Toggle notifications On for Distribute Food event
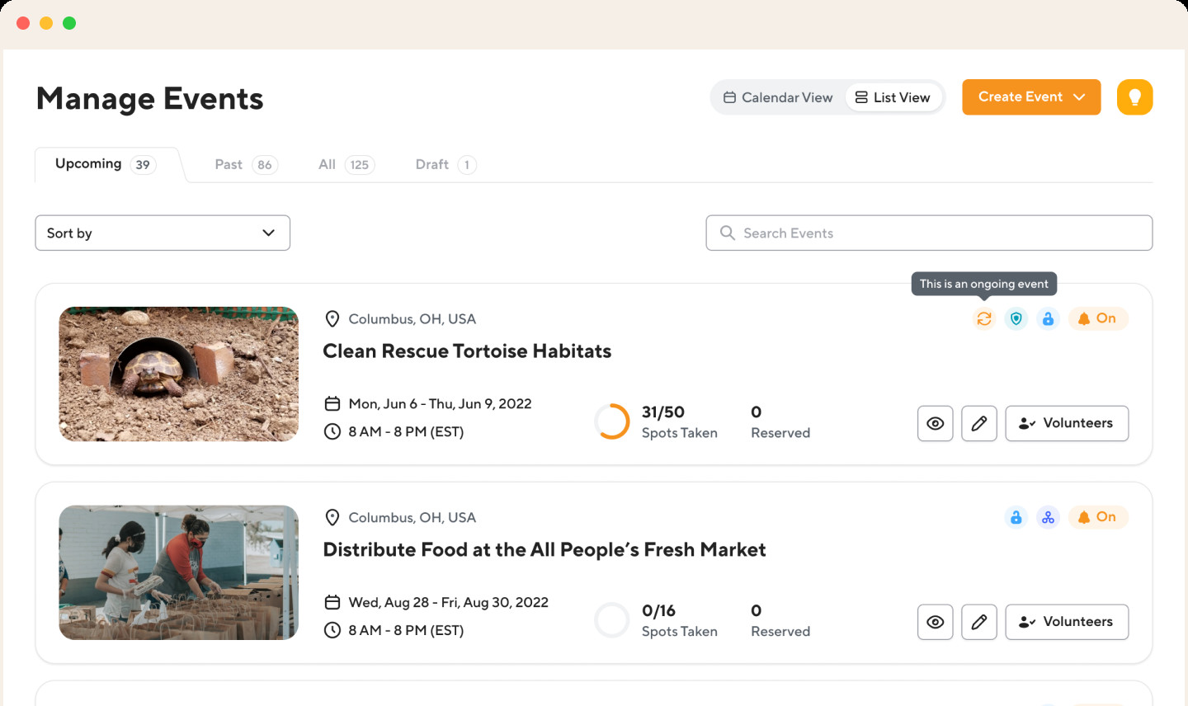The height and width of the screenshot is (706, 1188). [x=1097, y=517]
